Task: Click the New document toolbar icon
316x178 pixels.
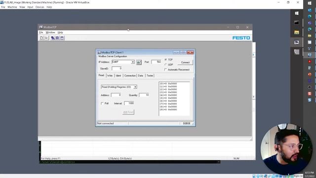Action: coord(41,38)
